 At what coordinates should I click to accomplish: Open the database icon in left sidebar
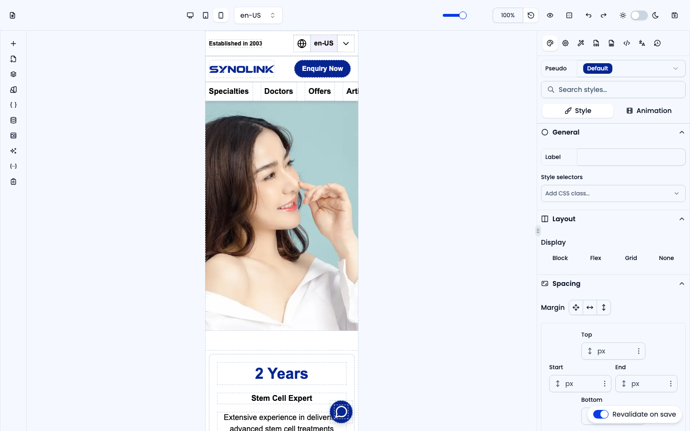click(13, 120)
